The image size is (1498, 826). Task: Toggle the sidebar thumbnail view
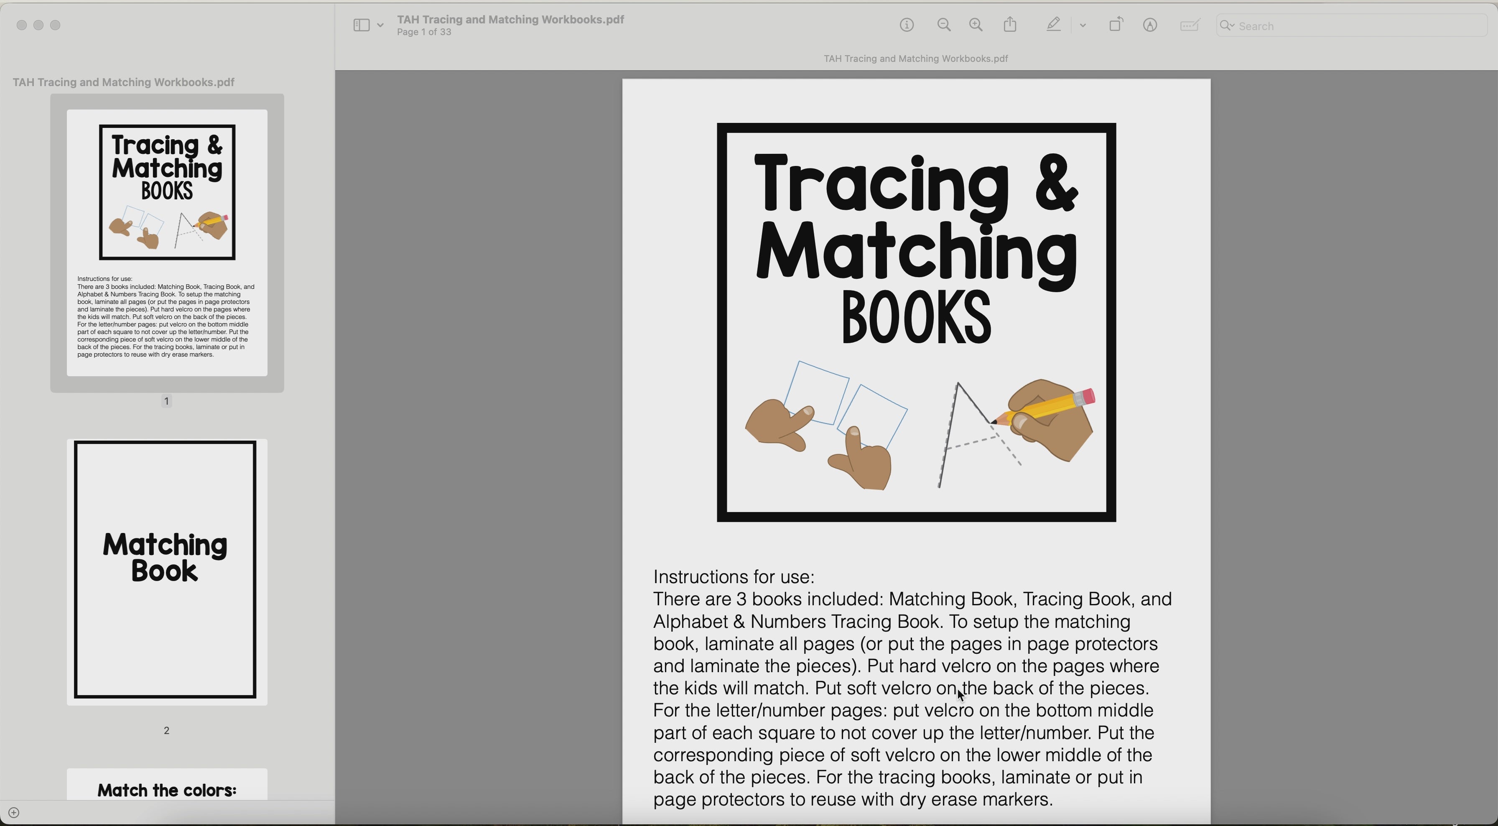click(361, 25)
